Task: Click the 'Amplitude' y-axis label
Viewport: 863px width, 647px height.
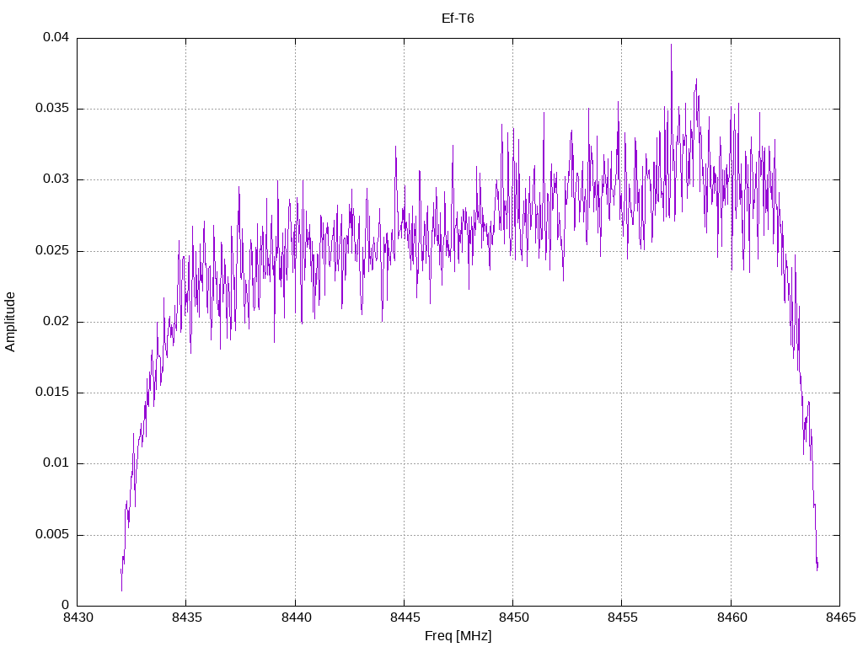Action: tap(10, 322)
